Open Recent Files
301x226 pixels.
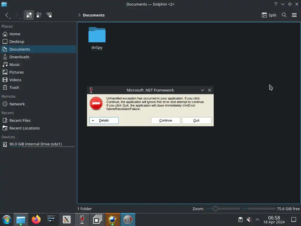[x=38, y=120]
